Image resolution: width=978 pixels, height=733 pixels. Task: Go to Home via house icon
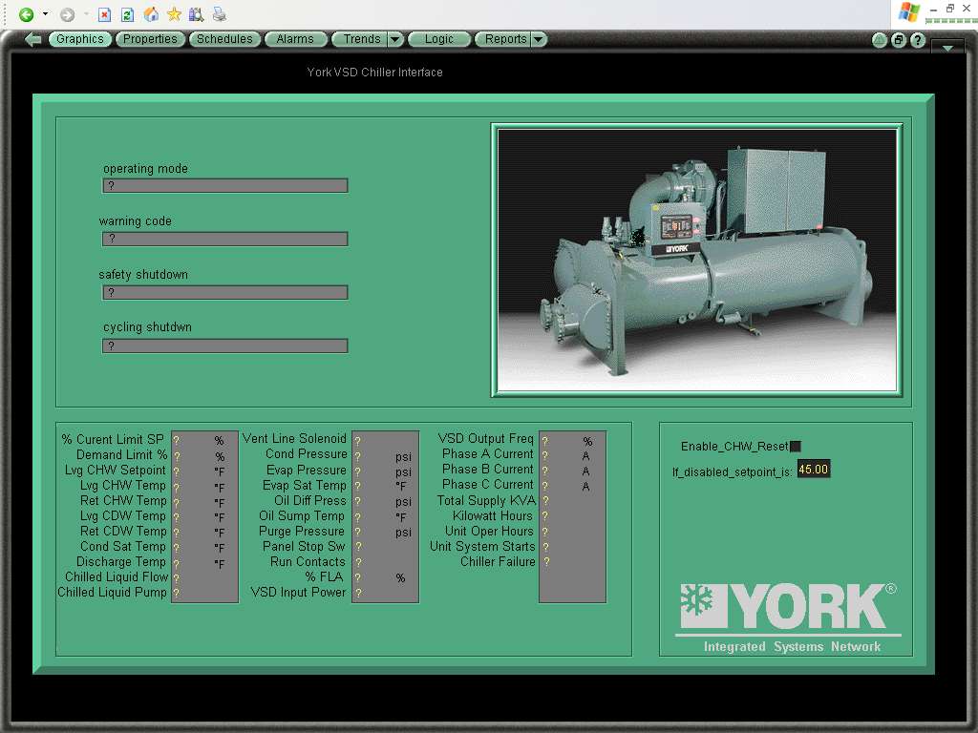151,14
